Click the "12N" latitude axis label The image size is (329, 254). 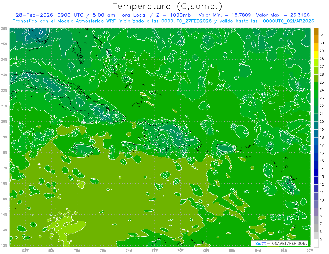4,245
